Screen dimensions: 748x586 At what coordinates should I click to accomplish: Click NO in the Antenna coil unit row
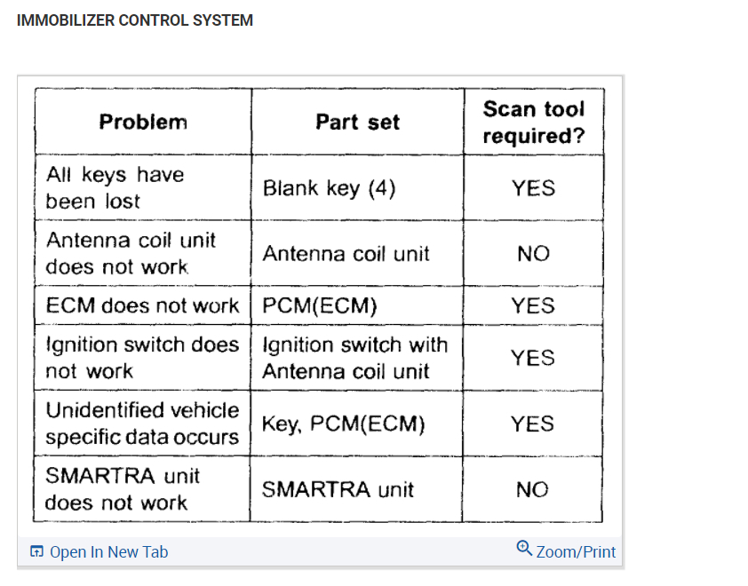pyautogui.click(x=533, y=254)
